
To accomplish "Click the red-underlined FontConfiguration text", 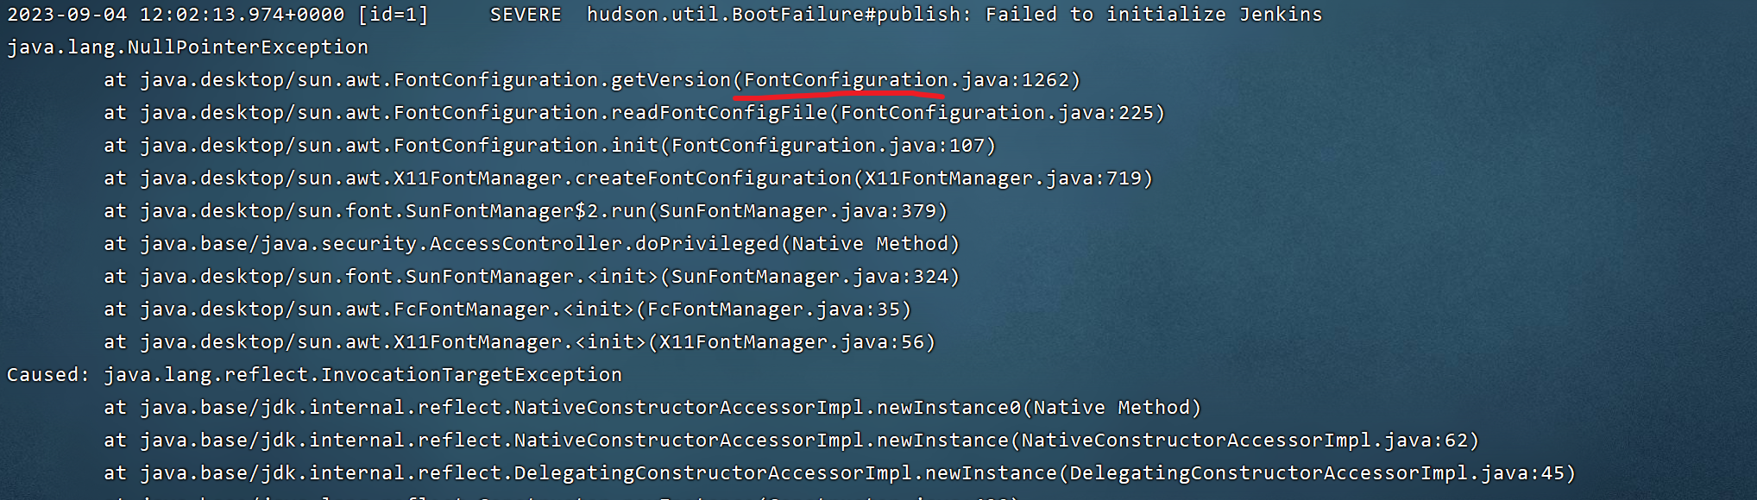I will click(846, 80).
